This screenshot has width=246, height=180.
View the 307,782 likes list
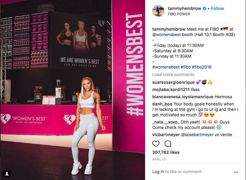166,152
